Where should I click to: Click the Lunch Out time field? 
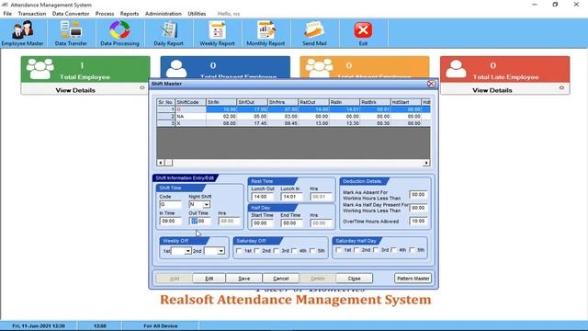click(x=263, y=197)
